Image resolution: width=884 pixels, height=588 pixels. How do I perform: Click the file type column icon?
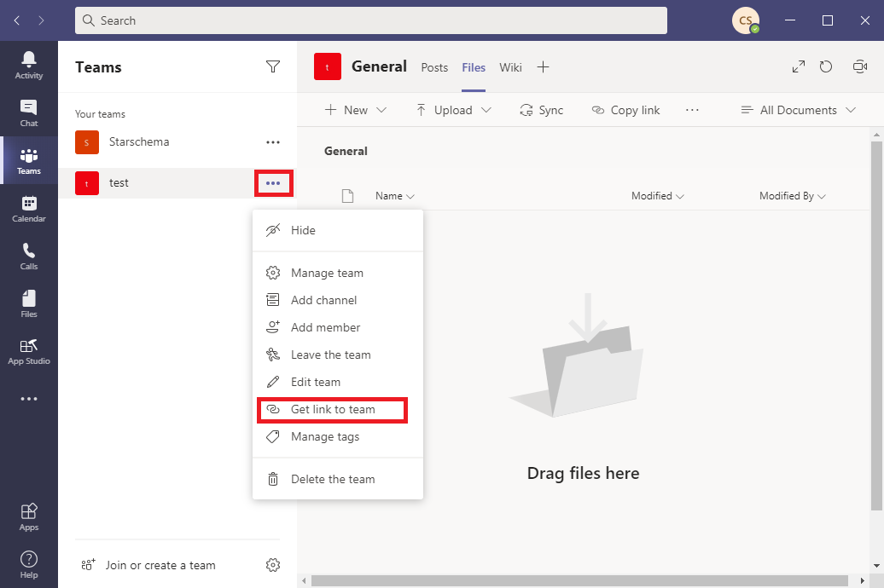point(348,196)
